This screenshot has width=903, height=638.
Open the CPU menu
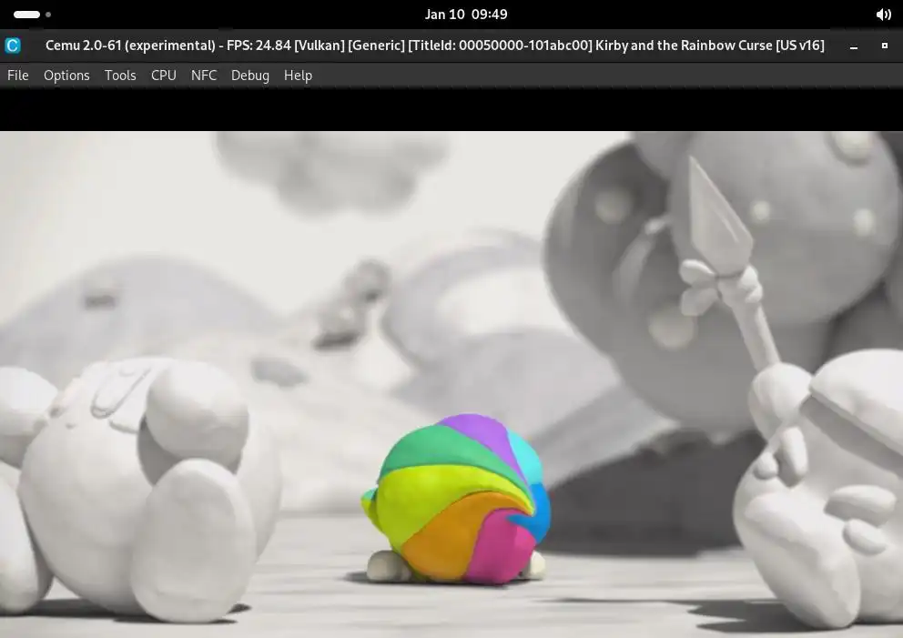[164, 76]
